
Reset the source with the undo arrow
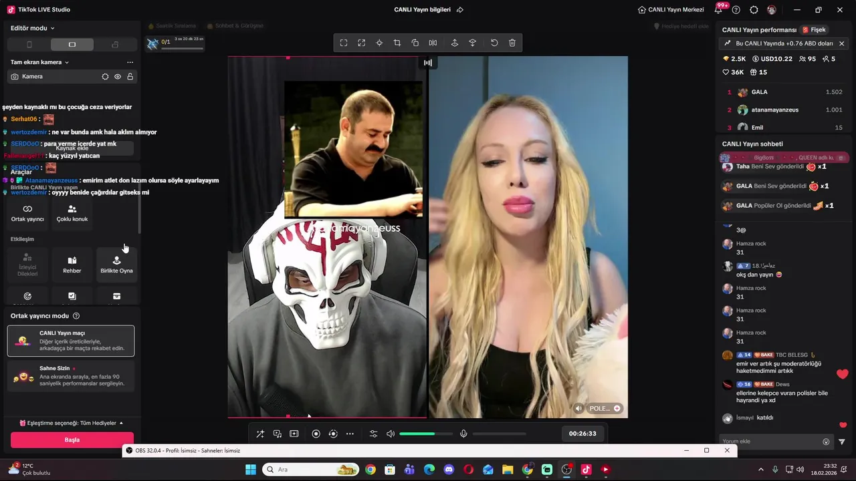[494, 43]
